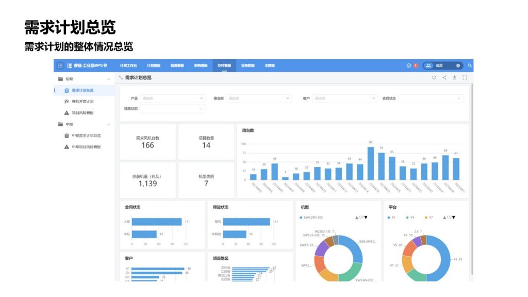This screenshot has height=297, width=528.
Task: Go to next 平台 legend page arrow
Action: [454, 218]
